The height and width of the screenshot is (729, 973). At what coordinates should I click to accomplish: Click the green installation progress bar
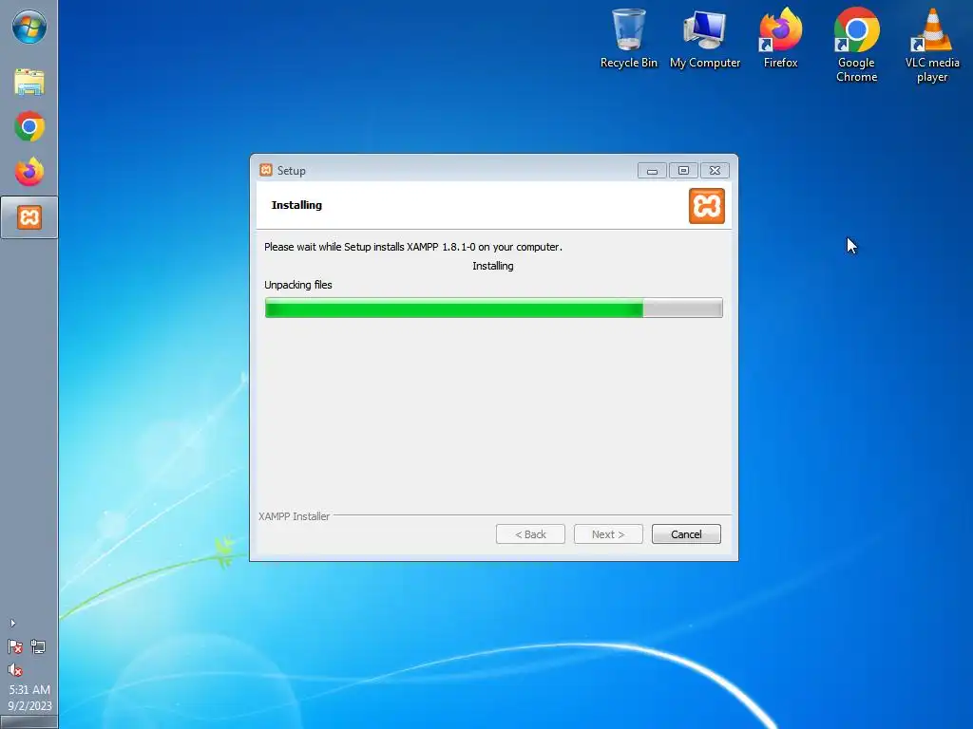tap(493, 308)
